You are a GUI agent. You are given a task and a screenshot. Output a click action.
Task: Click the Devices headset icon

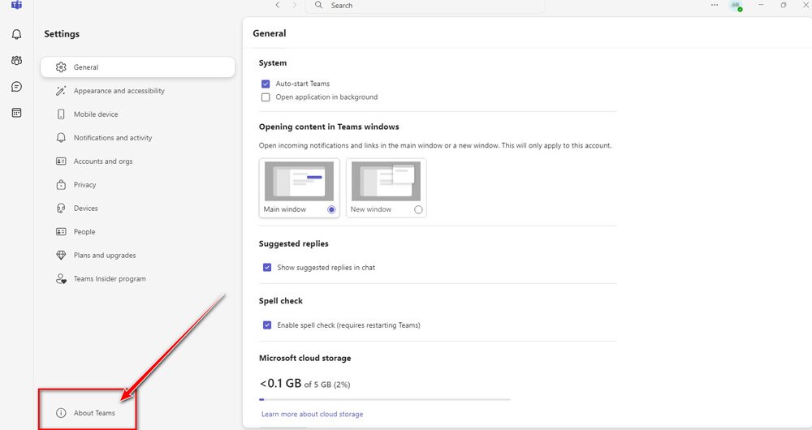tap(61, 208)
